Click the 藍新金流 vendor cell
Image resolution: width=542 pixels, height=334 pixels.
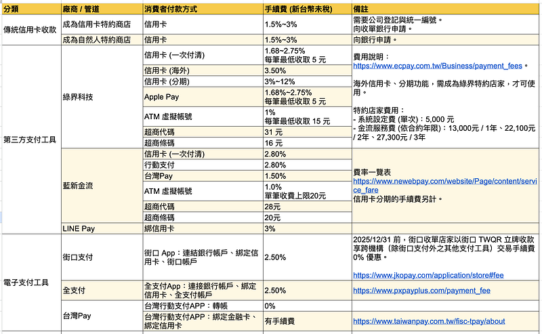(102, 186)
